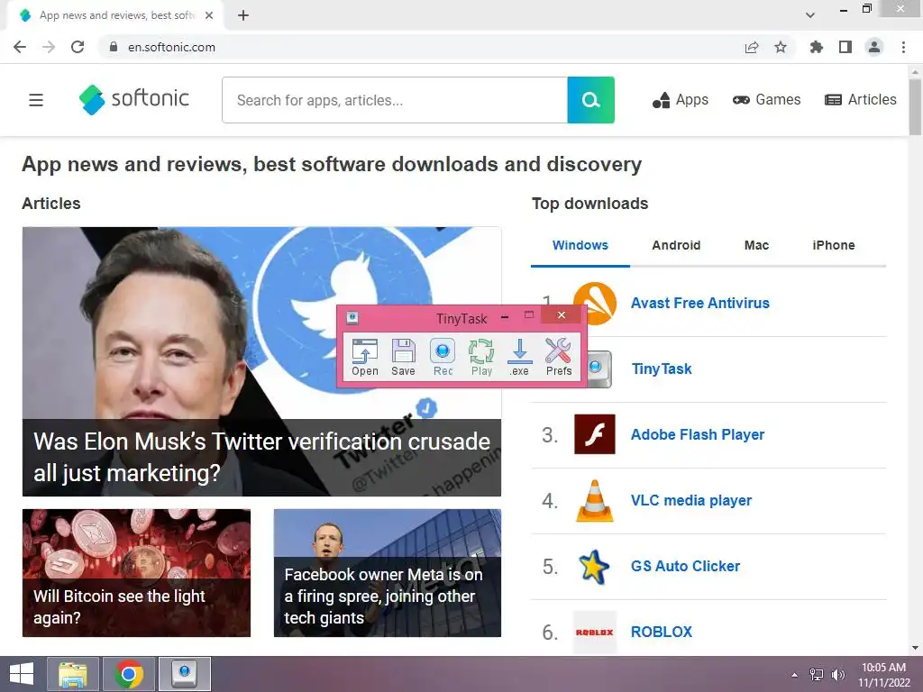Open a recording with TinyTask Open icon
The width and height of the screenshot is (923, 692).
point(364,357)
